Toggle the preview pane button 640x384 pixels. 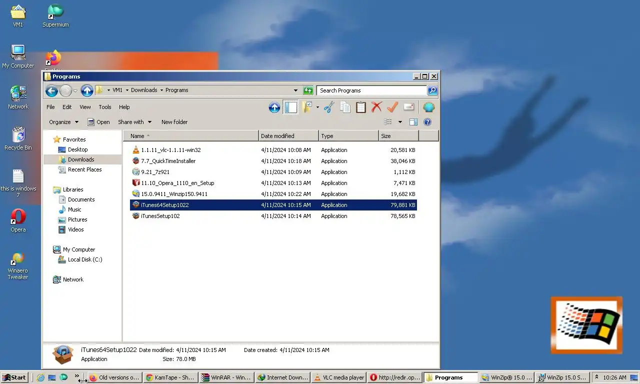pos(413,122)
